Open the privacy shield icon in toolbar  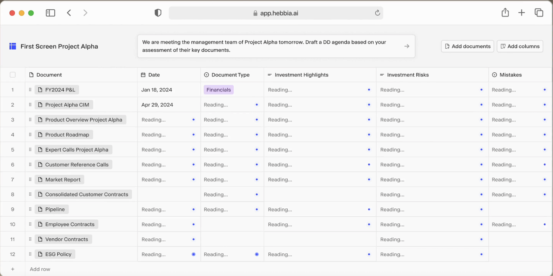(158, 13)
